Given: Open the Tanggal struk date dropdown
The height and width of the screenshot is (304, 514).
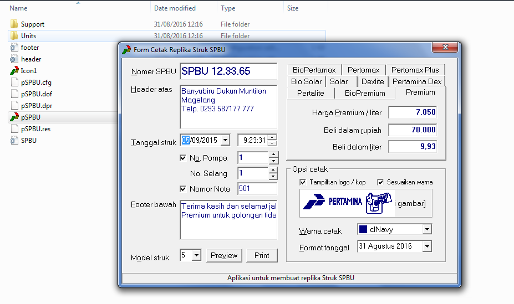Looking at the screenshot, I should pyautogui.click(x=225, y=141).
